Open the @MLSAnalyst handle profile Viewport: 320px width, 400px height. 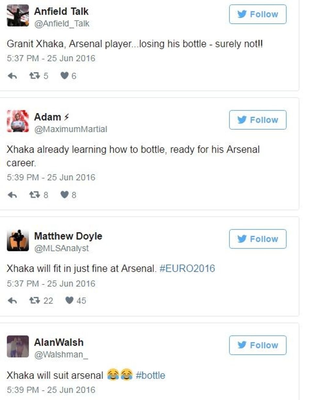61,248
